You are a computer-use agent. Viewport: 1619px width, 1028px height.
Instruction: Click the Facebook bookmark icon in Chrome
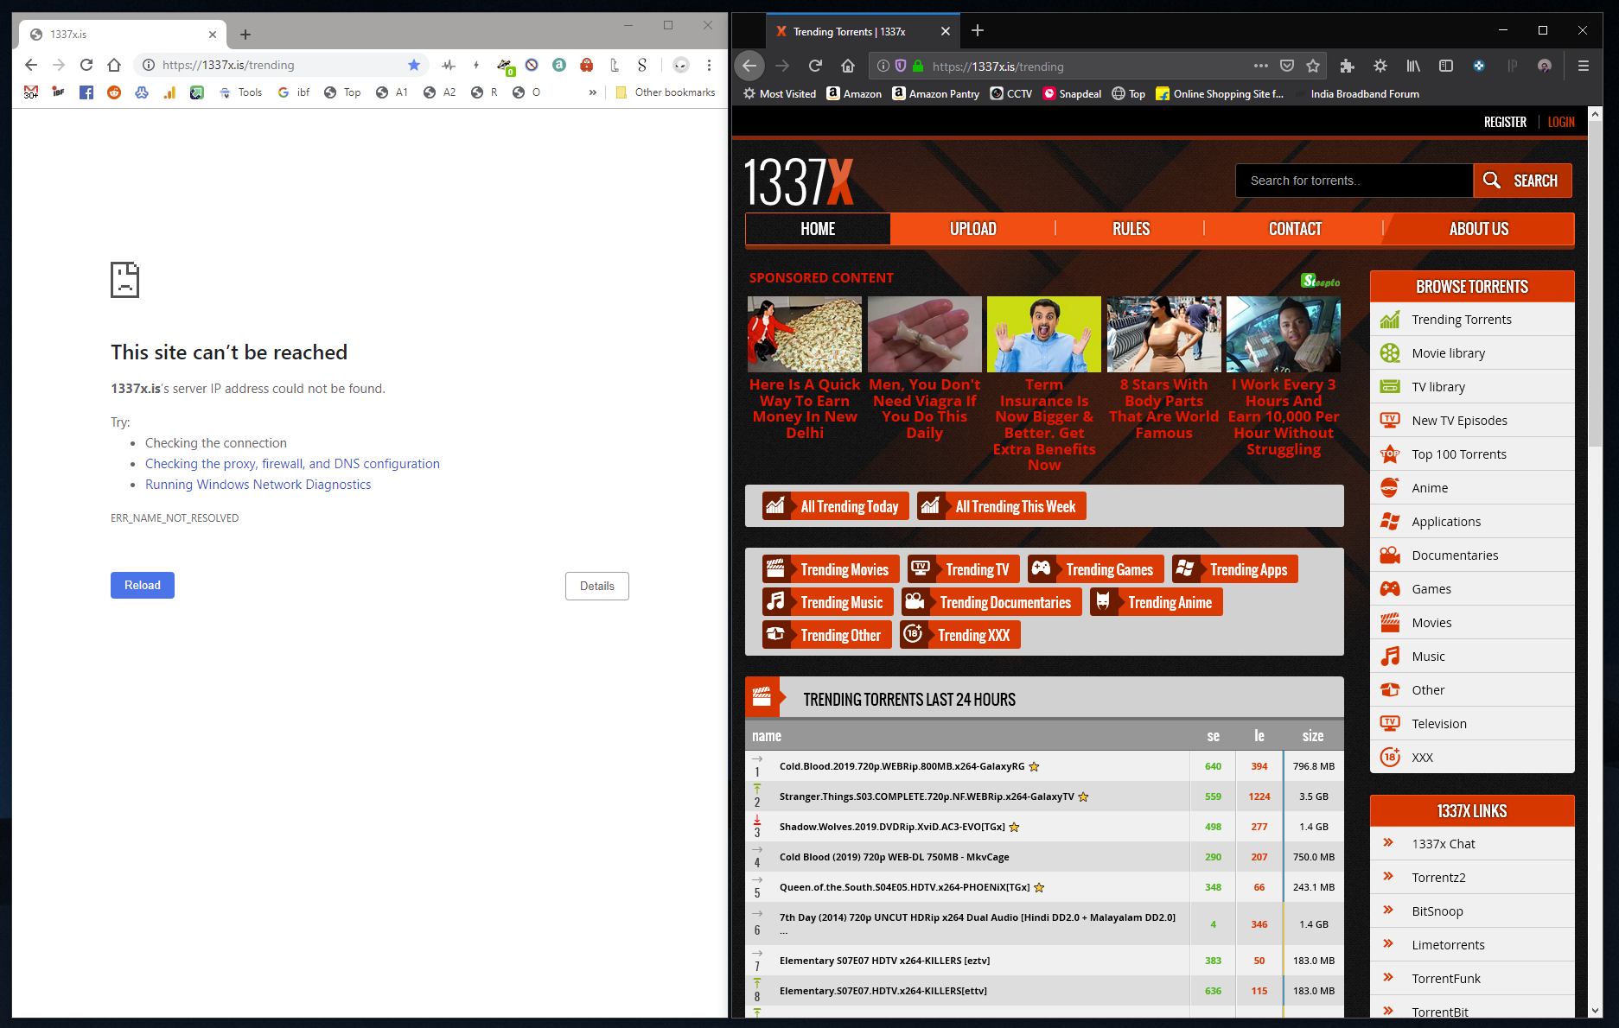pos(86,92)
